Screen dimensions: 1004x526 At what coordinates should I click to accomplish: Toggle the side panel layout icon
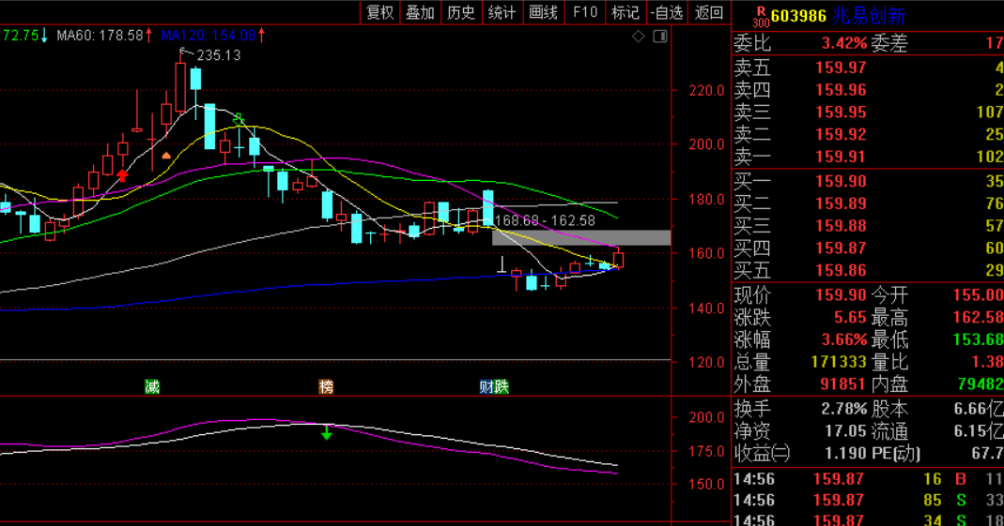(659, 37)
